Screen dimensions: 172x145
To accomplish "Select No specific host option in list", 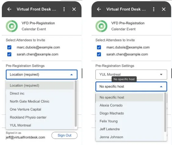I will (130, 97).
